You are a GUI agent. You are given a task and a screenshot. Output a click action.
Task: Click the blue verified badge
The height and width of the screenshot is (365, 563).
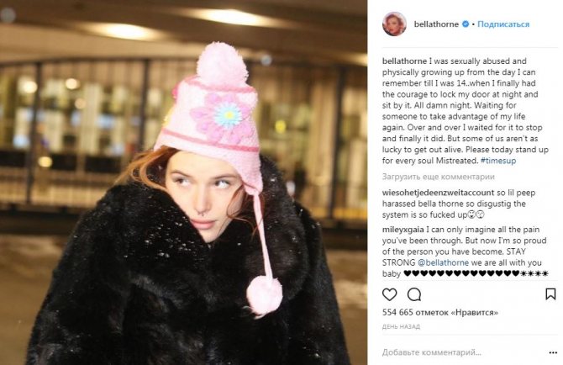(466, 24)
